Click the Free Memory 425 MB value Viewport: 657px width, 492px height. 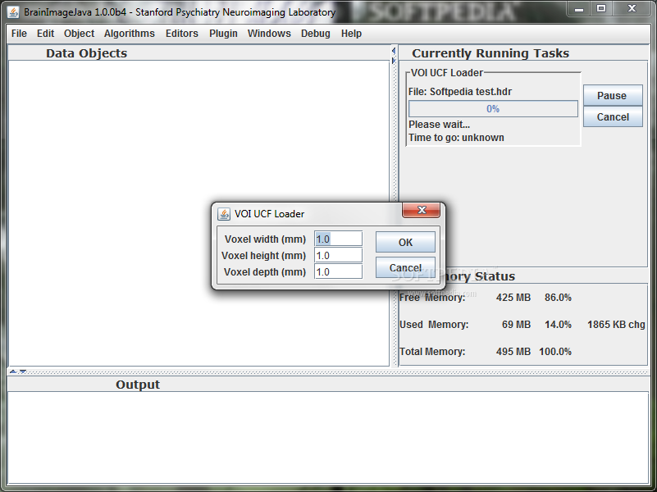coord(513,298)
